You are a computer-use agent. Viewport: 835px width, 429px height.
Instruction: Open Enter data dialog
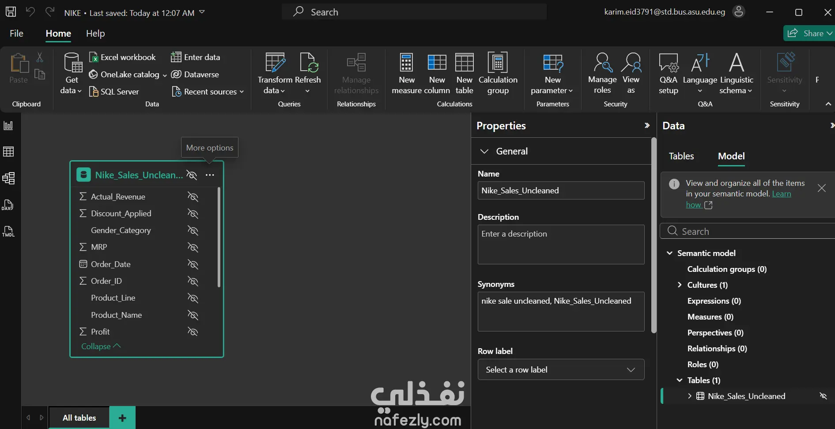point(196,57)
